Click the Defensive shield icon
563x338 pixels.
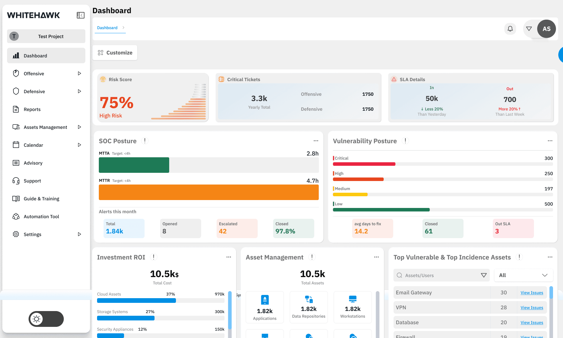(16, 91)
